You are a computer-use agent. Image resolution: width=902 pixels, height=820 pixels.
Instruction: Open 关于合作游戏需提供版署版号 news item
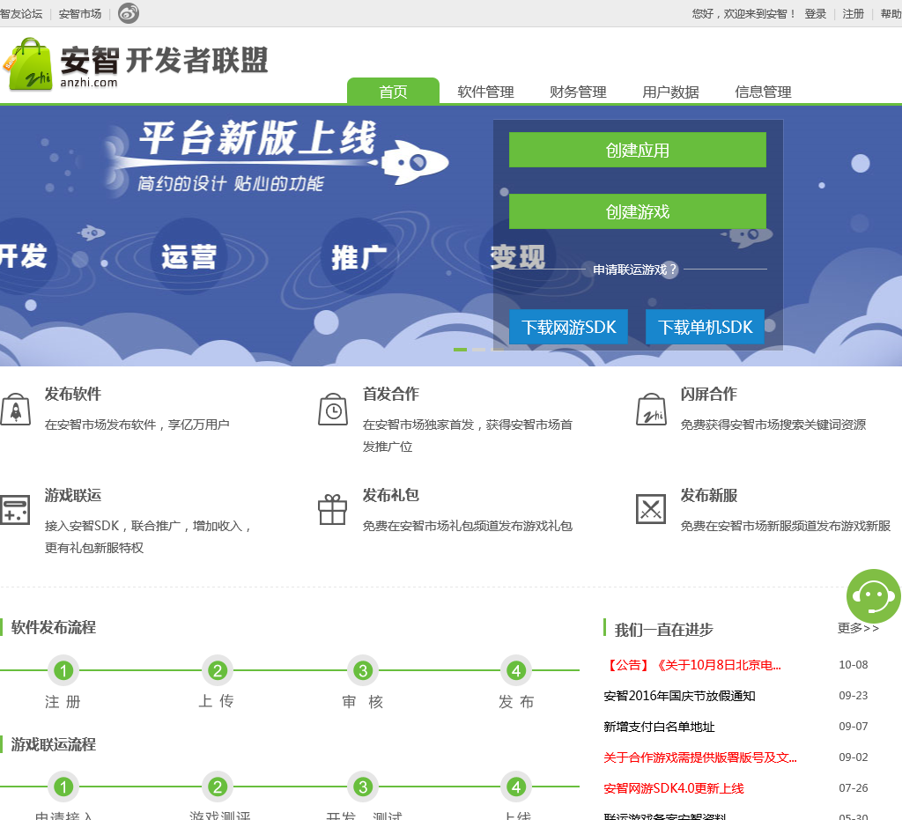point(700,757)
